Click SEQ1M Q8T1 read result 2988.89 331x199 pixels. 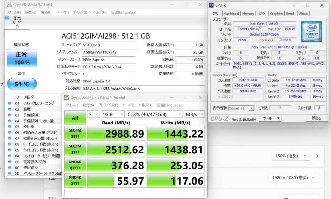(x=116, y=133)
